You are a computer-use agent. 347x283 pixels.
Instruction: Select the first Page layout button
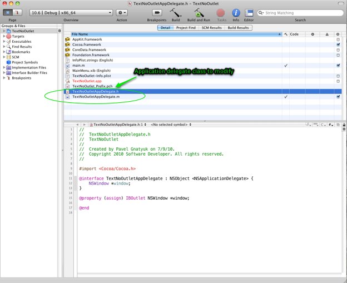click(8, 13)
